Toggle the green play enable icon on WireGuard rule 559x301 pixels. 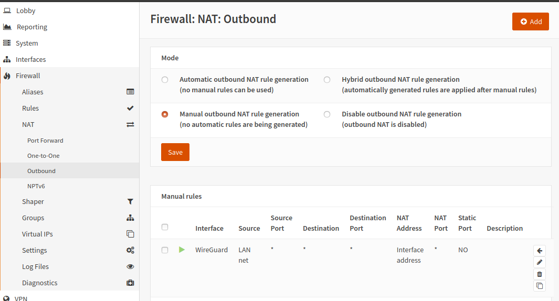click(182, 250)
